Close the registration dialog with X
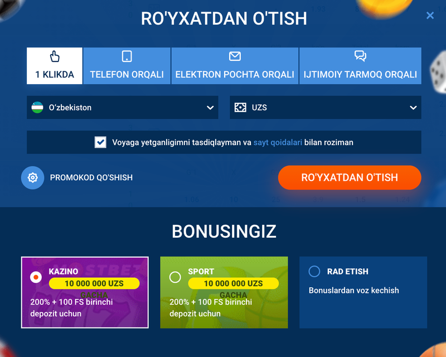This screenshot has height=357, width=446. 430,16
